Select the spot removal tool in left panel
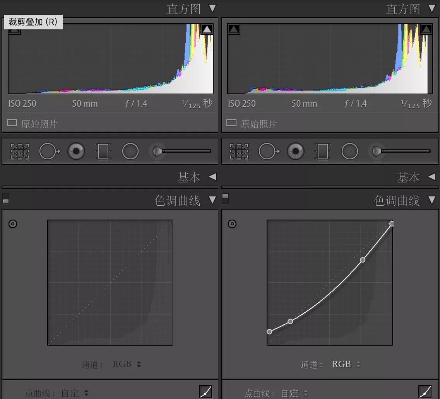Screen dimensions: 440x399 tap(50, 151)
